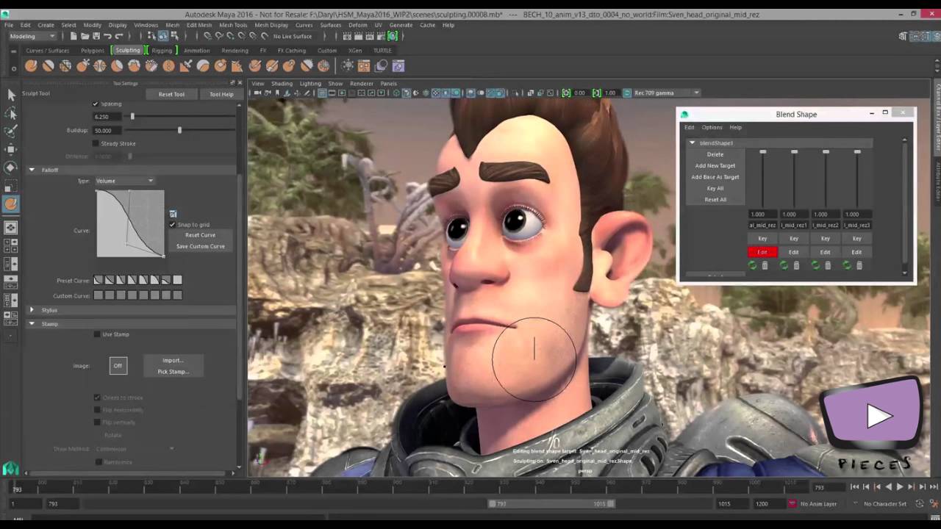Viewport: 941px width, 529px height.
Task: Toggle Snap to grid checkbox
Action: tap(173, 224)
